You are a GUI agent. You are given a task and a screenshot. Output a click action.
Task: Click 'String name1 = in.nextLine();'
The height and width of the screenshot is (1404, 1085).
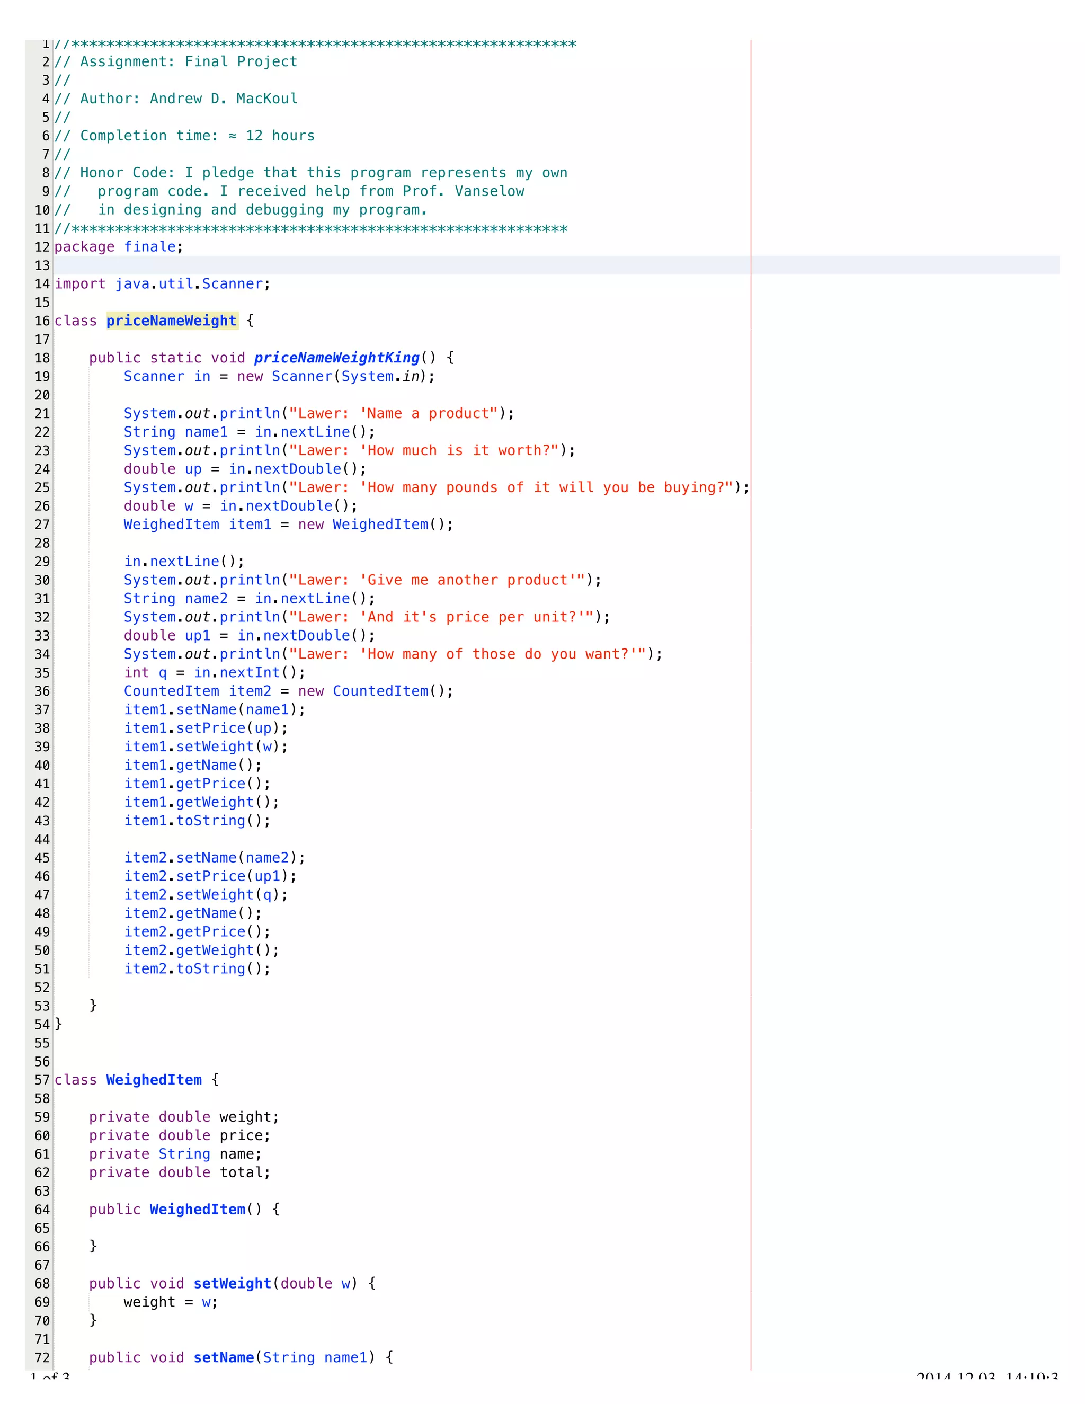click(250, 432)
